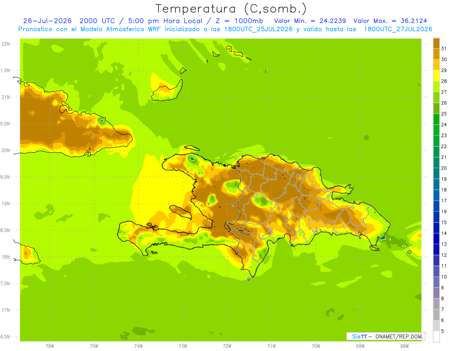Click the "Valor Max. = 36.2124" text
Image resolution: width=454 pixels, height=351 pixels.
point(390,21)
